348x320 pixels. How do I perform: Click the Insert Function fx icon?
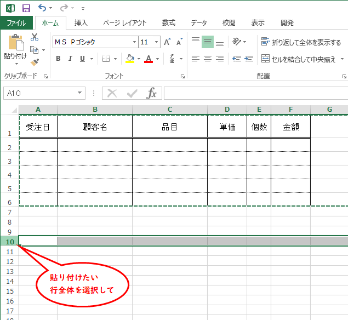coord(152,94)
